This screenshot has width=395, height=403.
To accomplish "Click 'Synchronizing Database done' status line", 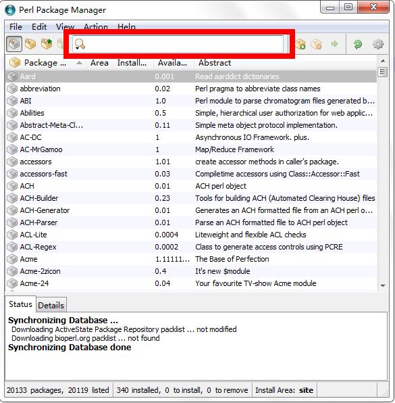I will pyautogui.click(x=70, y=348).
